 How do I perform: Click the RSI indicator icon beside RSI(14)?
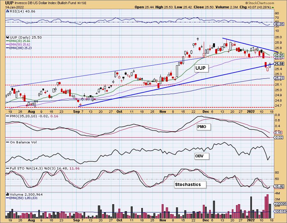pos(8,11)
